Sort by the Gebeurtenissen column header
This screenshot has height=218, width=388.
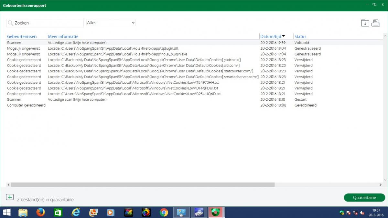pyautogui.click(x=22, y=36)
